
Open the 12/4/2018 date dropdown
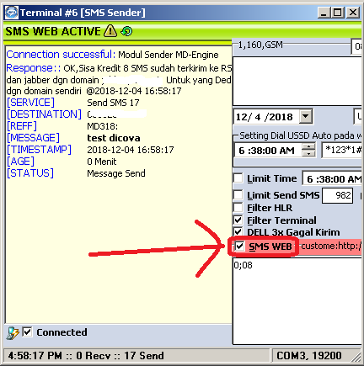pyautogui.click(x=306, y=116)
